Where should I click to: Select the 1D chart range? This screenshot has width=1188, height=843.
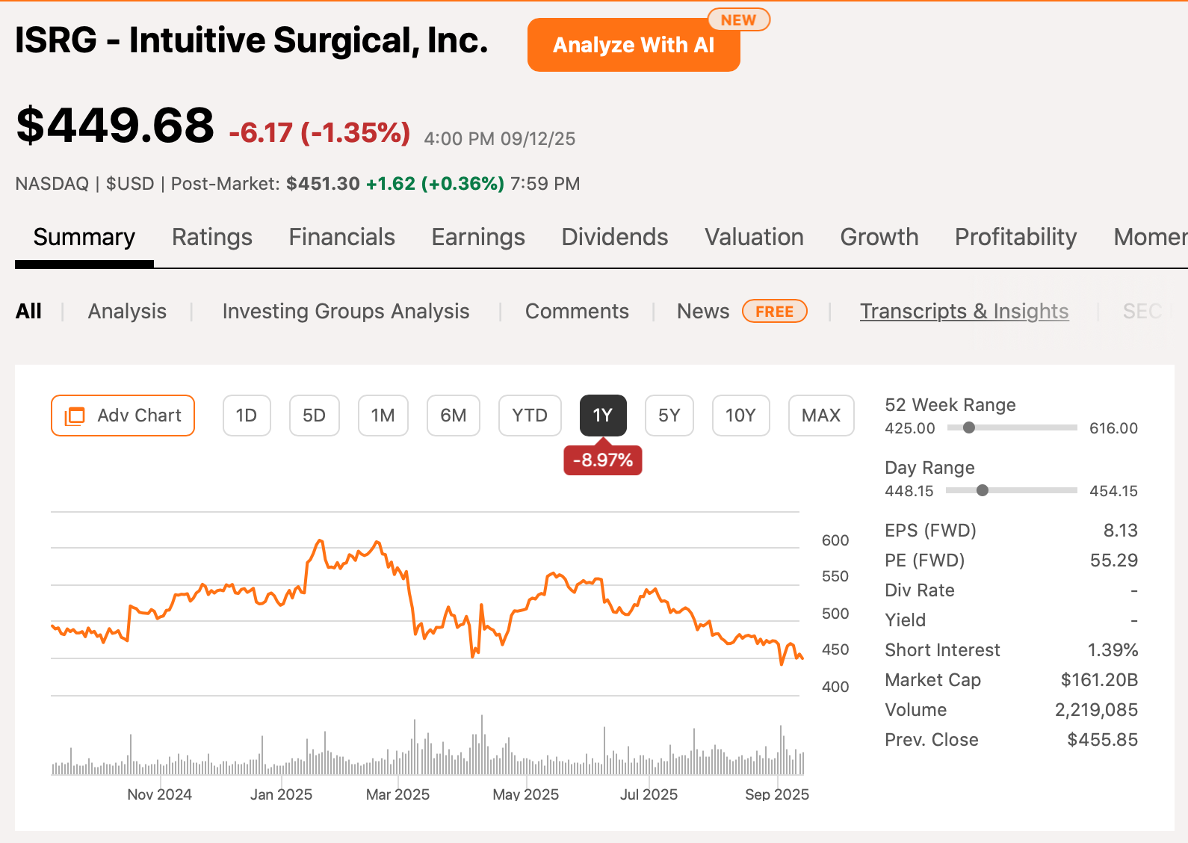tap(247, 416)
